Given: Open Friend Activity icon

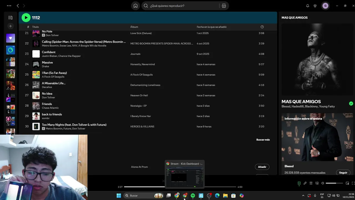Looking at the screenshot, I should pyautogui.click(x=315, y=6).
